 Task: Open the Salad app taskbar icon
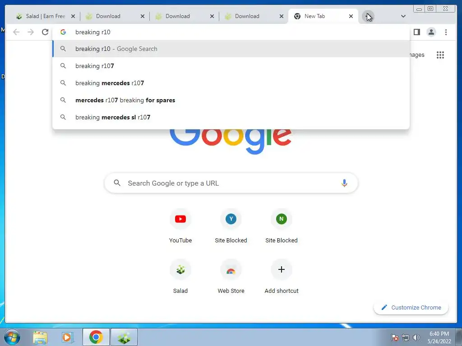pyautogui.click(x=124, y=337)
